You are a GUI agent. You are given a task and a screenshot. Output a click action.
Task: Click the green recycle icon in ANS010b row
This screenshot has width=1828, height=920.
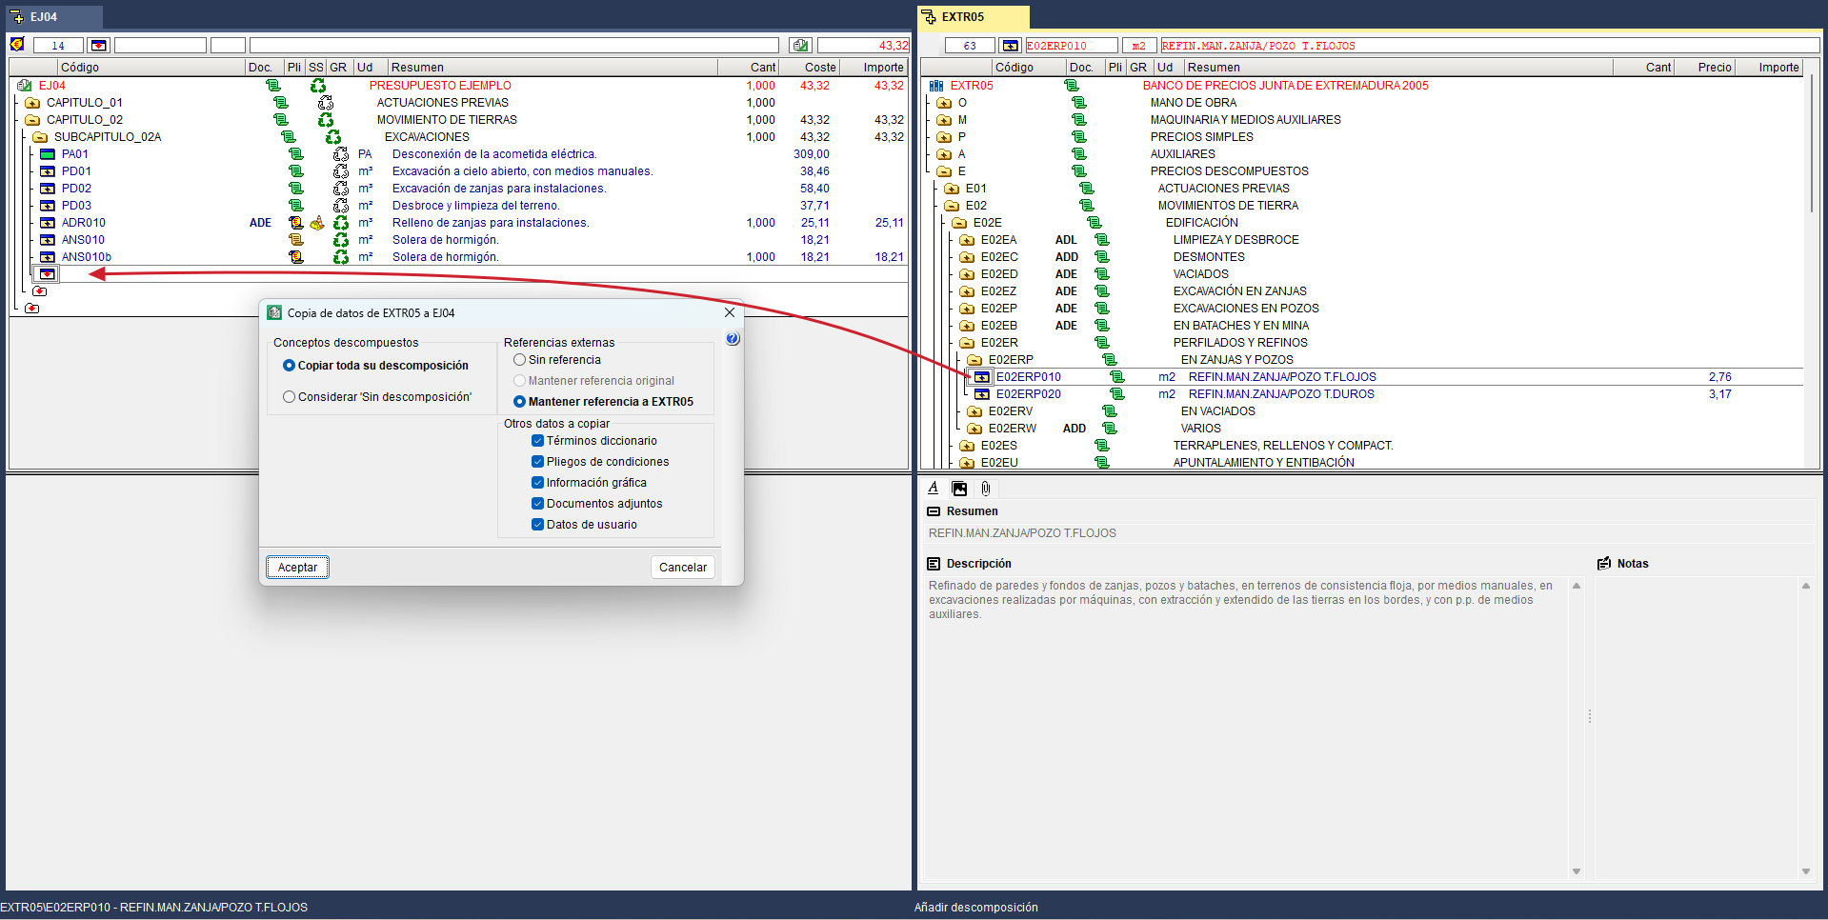coord(341,257)
